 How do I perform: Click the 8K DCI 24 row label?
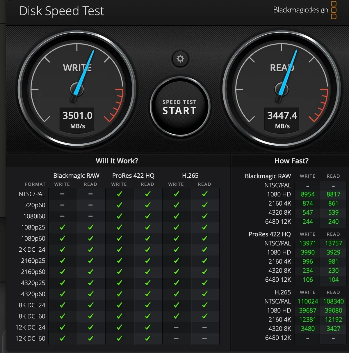pyautogui.click(x=32, y=305)
